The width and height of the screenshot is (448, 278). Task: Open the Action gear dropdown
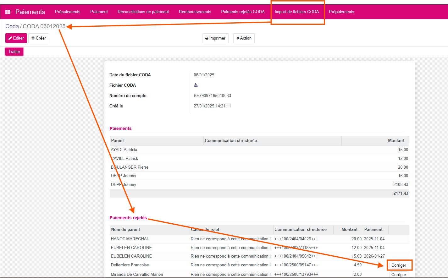click(x=244, y=38)
